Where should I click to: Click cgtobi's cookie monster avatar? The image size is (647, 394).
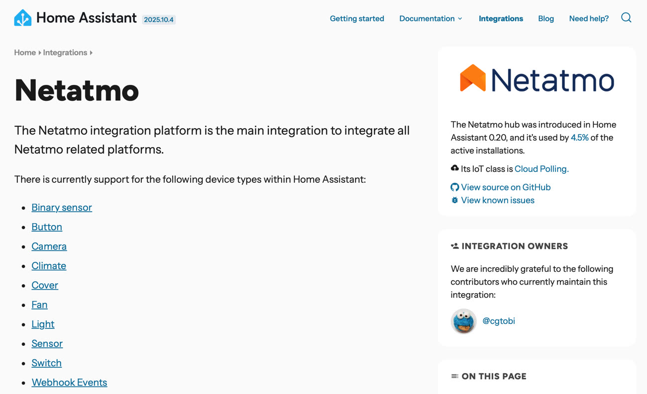click(463, 321)
